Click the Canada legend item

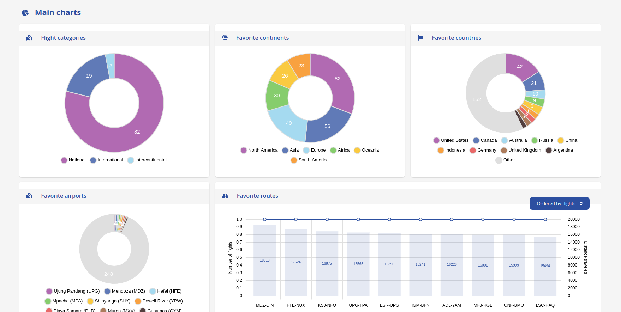pos(485,140)
